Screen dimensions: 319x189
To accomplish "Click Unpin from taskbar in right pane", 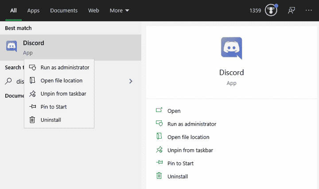I will [190, 150].
